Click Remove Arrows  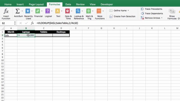tap(150, 18)
